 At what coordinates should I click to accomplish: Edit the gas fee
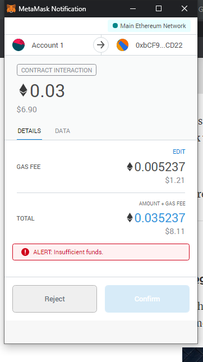click(179, 152)
